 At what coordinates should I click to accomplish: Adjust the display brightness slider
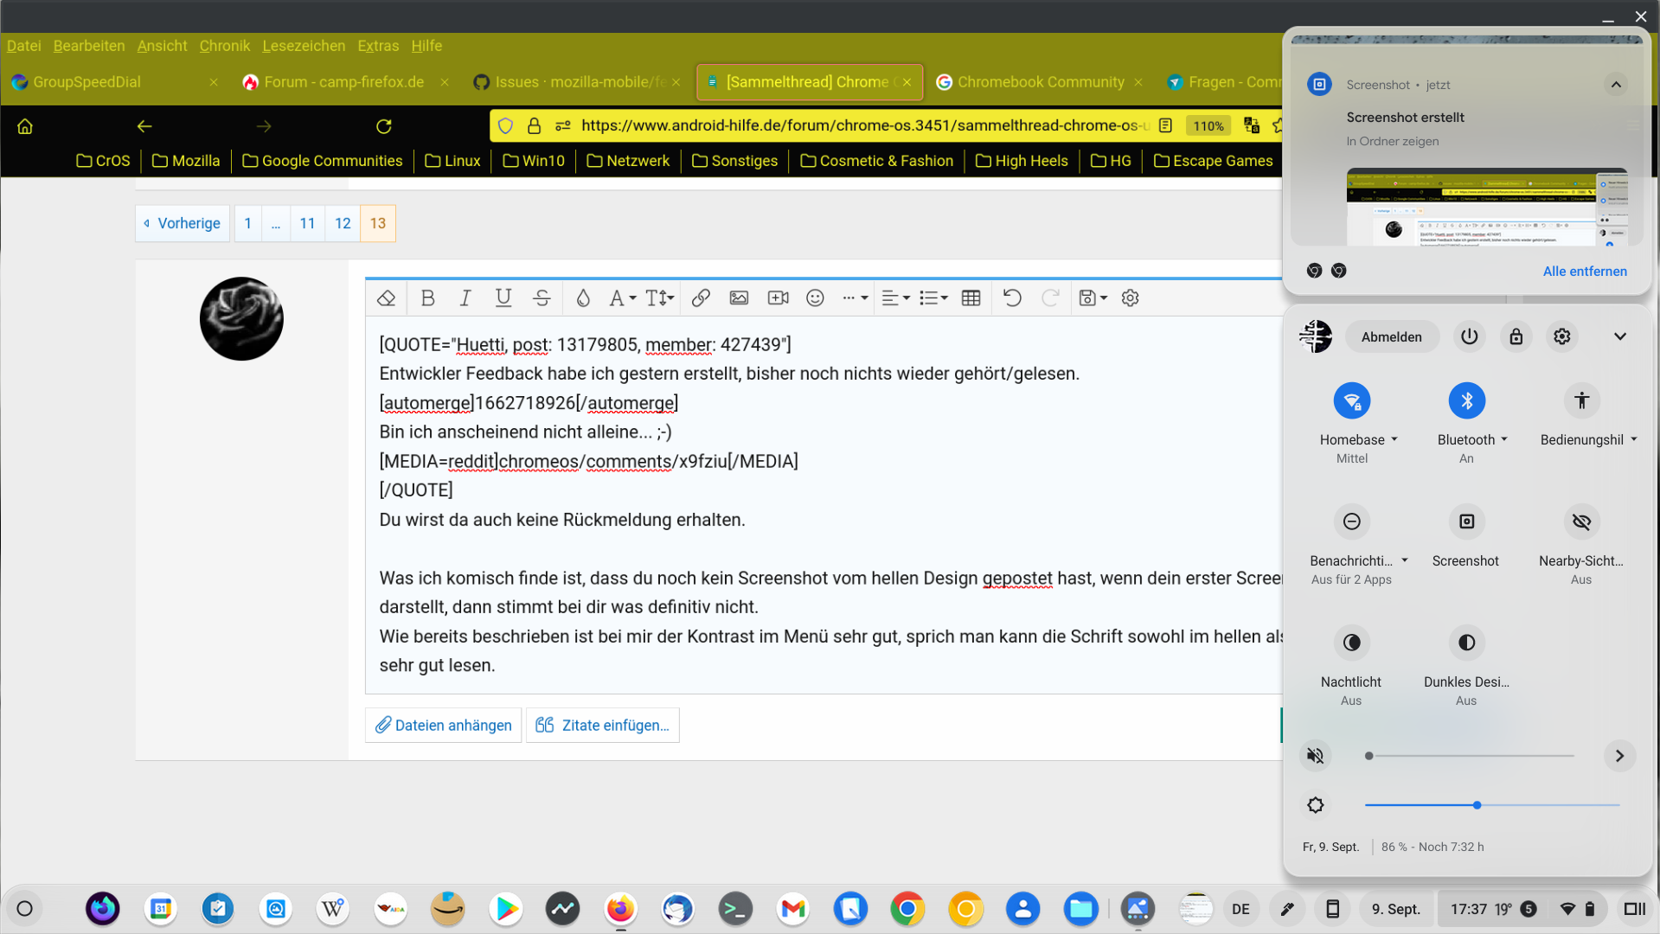(x=1477, y=805)
